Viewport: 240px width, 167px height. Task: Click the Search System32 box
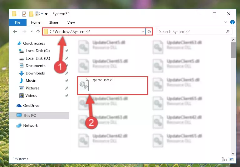pyautogui.click(x=194, y=32)
